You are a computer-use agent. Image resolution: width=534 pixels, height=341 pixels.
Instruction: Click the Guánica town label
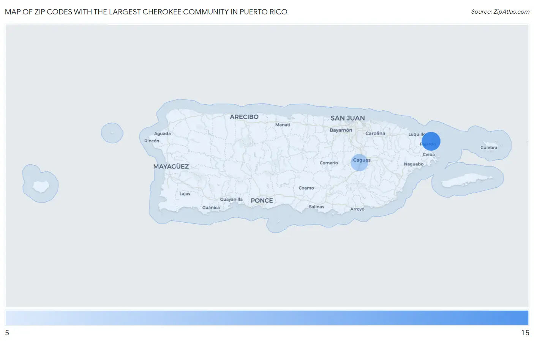pyautogui.click(x=211, y=207)
